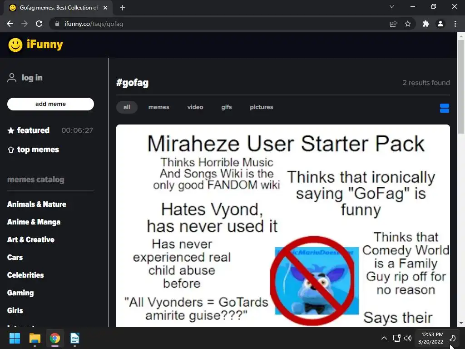
Task: Open the Celebrities category
Action: (25, 275)
